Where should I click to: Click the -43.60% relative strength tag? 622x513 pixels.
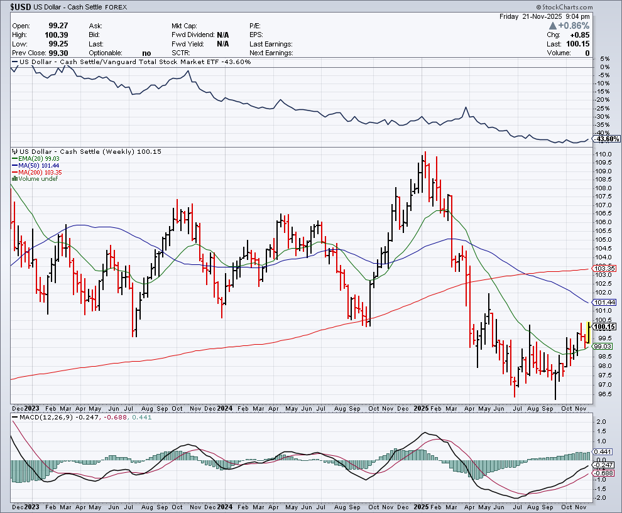click(606, 139)
